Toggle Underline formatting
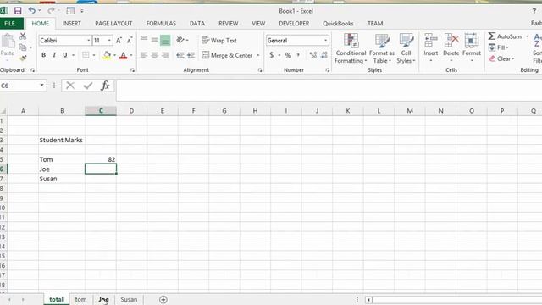Screen dimensions: 542x305 point(64,55)
